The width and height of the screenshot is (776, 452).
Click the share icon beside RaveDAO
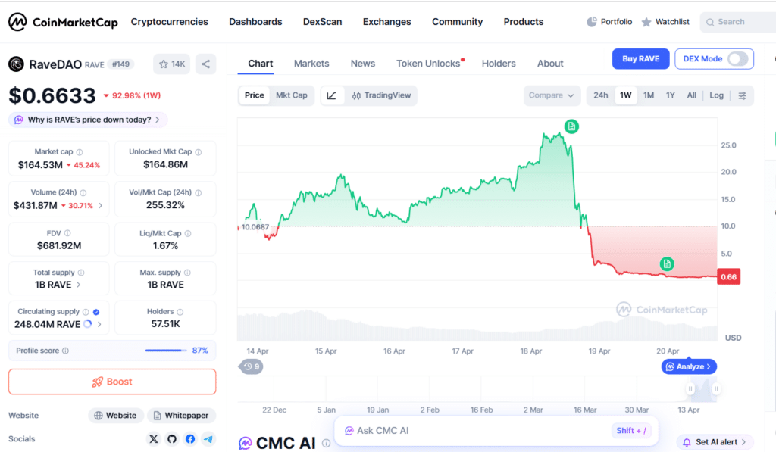click(205, 64)
